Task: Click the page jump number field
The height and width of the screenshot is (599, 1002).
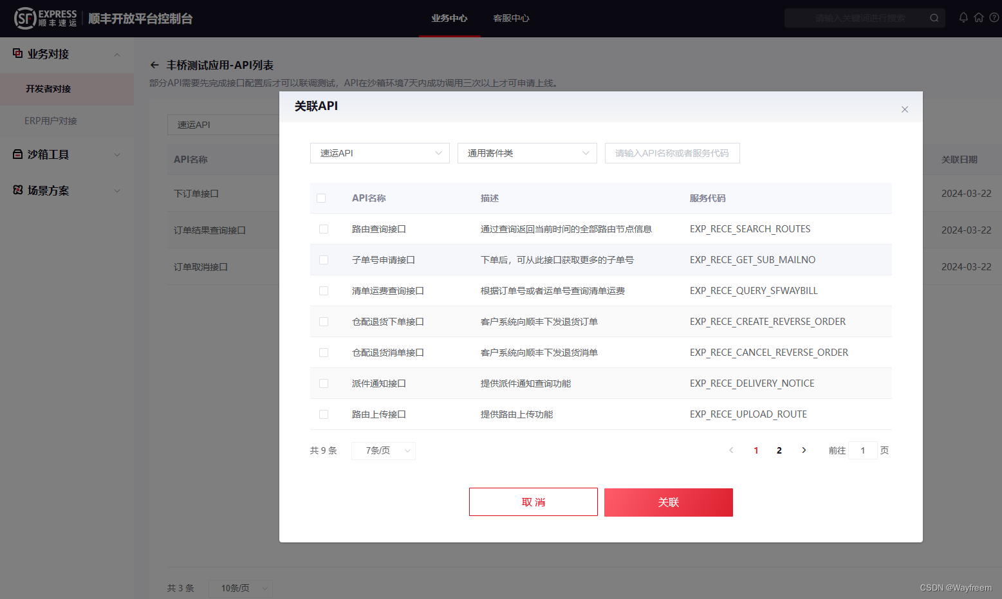Action: tap(863, 450)
